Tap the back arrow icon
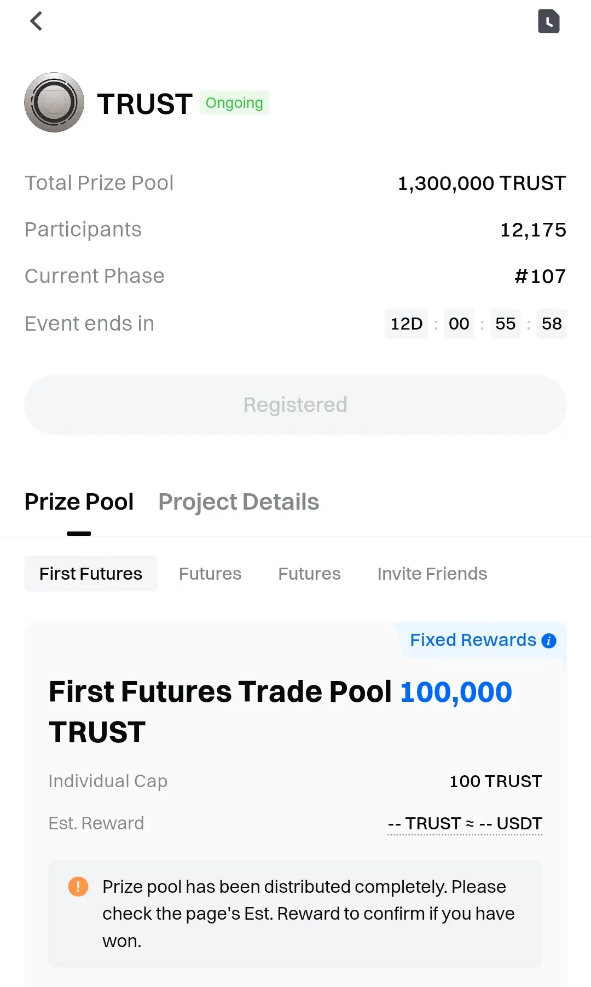The image size is (591, 987). pyautogui.click(x=36, y=21)
